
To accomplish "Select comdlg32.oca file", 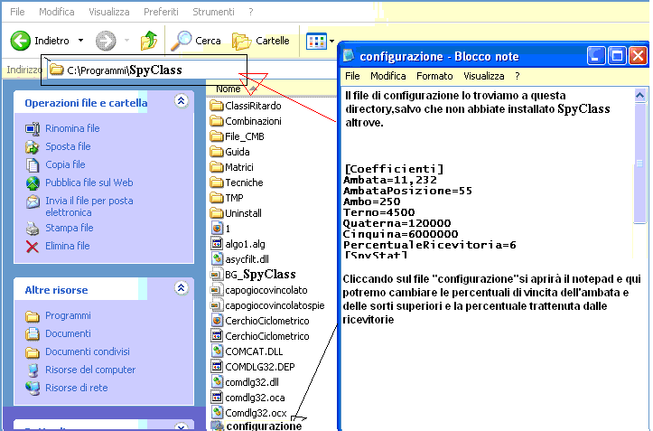I will click(x=247, y=398).
